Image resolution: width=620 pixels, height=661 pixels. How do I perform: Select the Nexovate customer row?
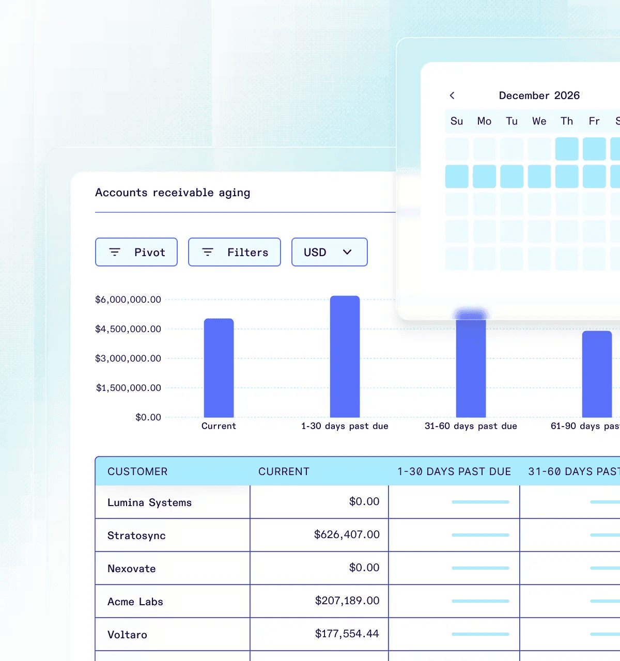click(131, 569)
